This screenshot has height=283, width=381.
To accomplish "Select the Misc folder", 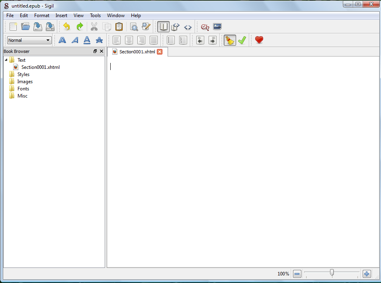I will coord(22,96).
